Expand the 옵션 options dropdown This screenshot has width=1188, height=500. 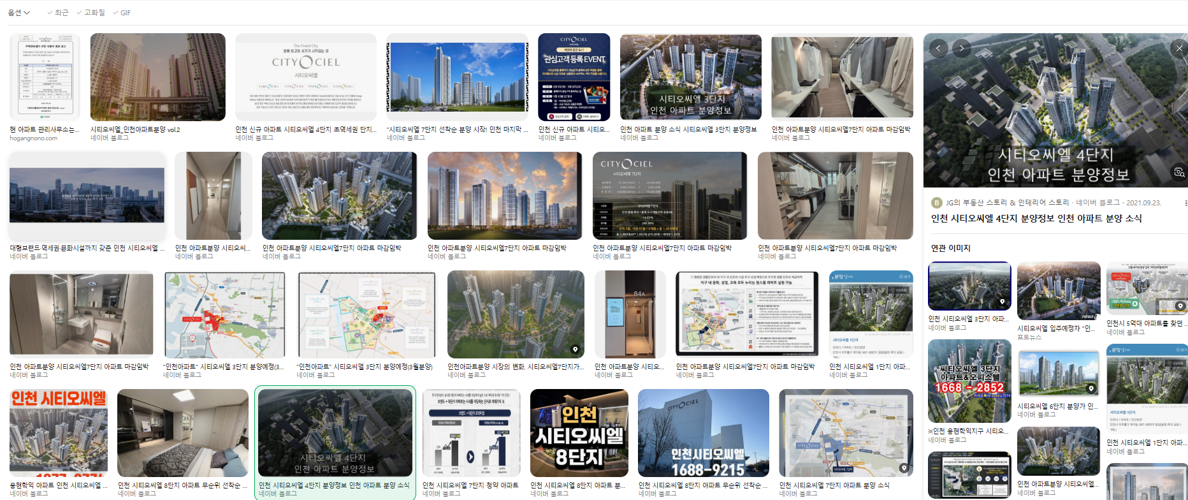[19, 13]
